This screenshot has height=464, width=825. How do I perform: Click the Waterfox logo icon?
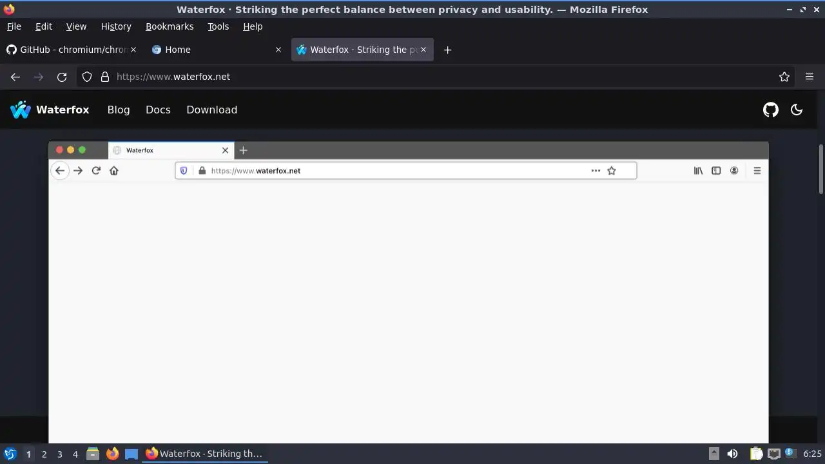tap(21, 110)
